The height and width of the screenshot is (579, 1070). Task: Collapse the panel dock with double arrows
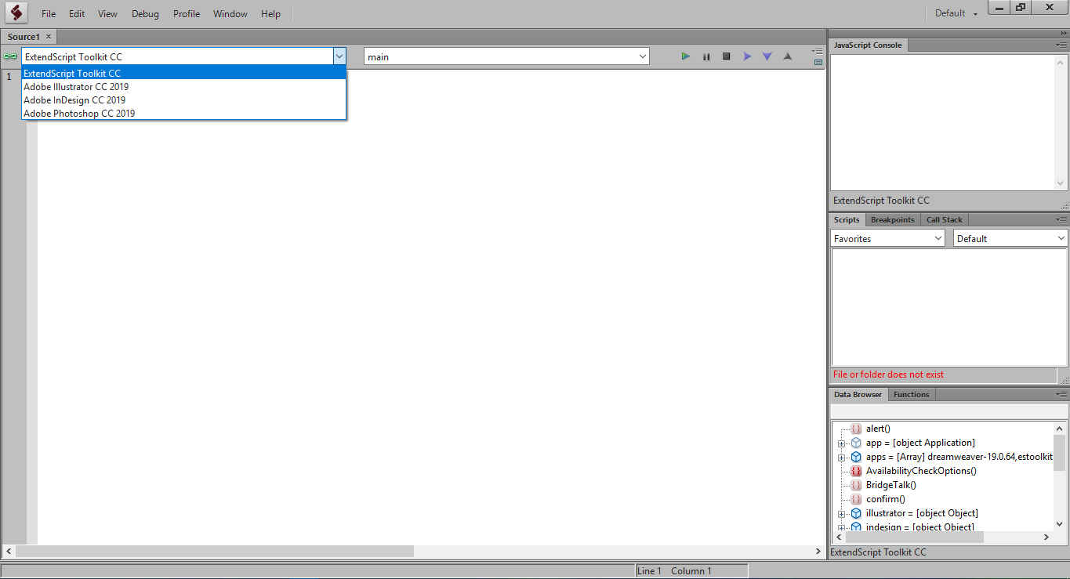click(1064, 33)
